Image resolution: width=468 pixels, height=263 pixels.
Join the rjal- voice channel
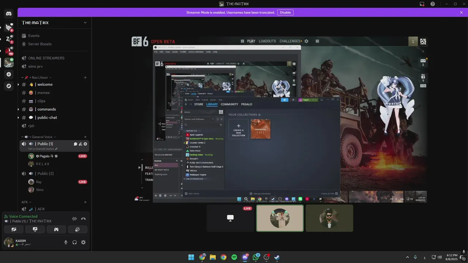pyautogui.click(x=54, y=126)
